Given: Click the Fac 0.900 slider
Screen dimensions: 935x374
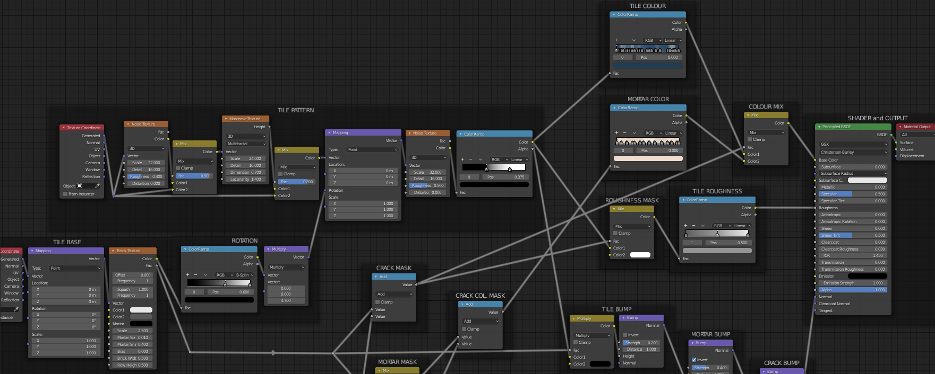Looking at the screenshot, I should click(x=194, y=176).
